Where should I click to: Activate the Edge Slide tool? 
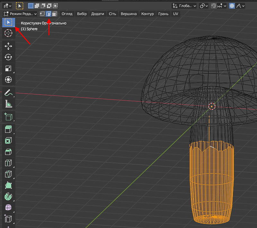pyautogui.click(x=9, y=219)
